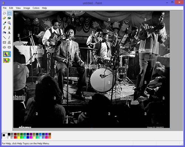Image resolution: width=185 pixels, height=147 pixels.
Task: Open the Help menu
Action: click(44, 8)
